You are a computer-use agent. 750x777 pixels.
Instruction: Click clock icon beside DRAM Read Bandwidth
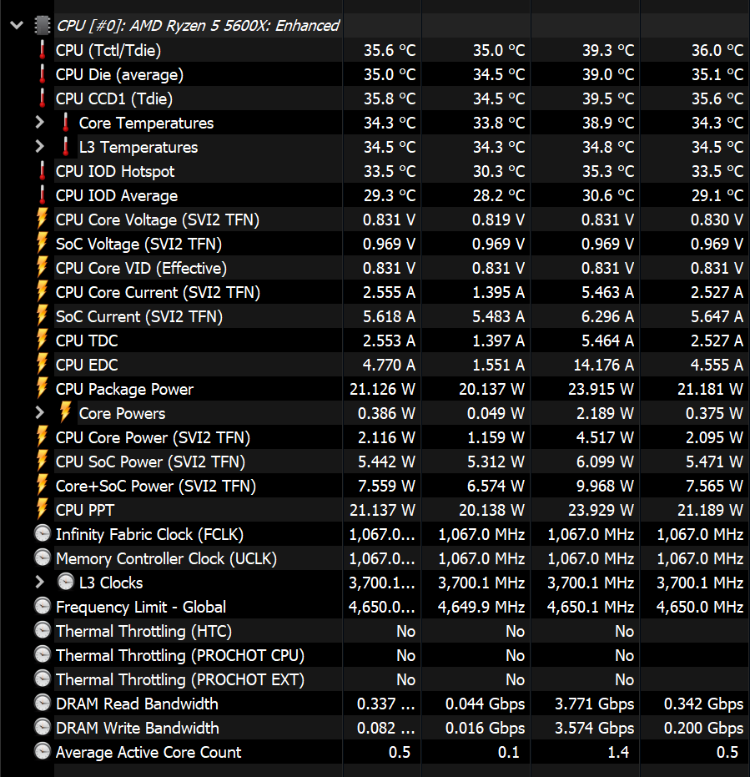[43, 704]
